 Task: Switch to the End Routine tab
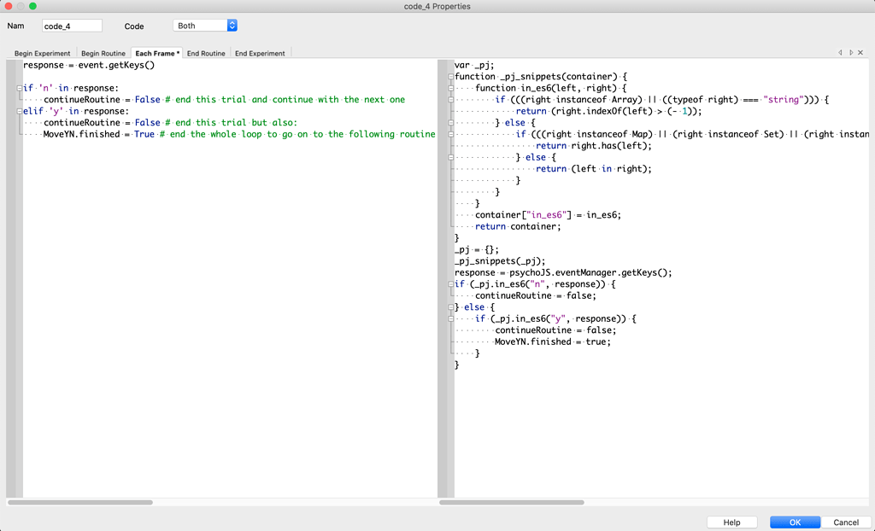(206, 52)
